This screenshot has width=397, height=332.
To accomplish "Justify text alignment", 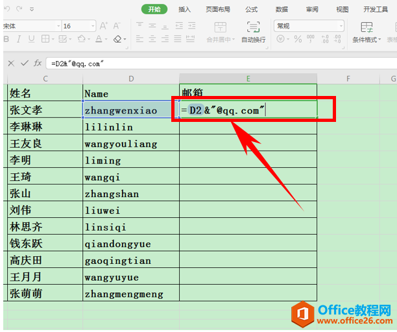I will 178,39.
